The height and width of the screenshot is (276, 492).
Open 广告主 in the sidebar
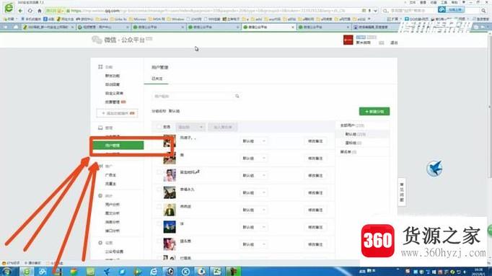click(x=110, y=175)
